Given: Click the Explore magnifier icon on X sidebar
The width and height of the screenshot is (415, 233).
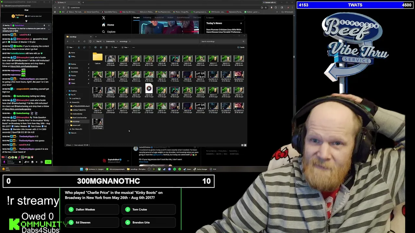Looking at the screenshot, I should point(103,32).
